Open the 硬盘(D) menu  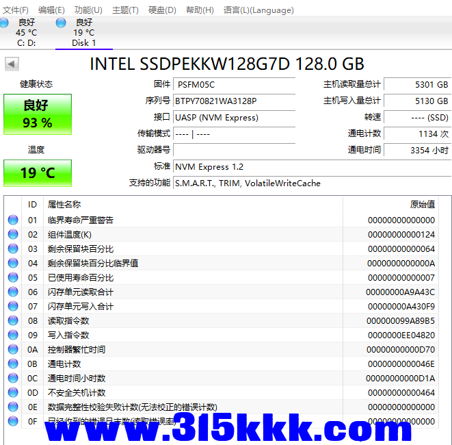pyautogui.click(x=162, y=10)
